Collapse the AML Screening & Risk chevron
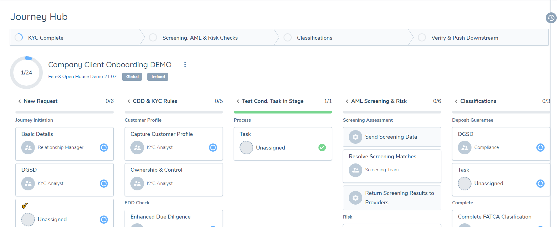557x227 pixels. [x=347, y=101]
